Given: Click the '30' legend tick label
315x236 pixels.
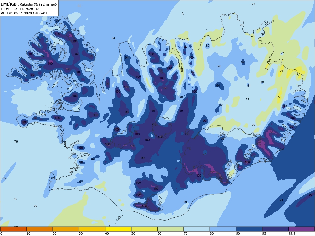Looking at the screenshot, I should [81, 233].
